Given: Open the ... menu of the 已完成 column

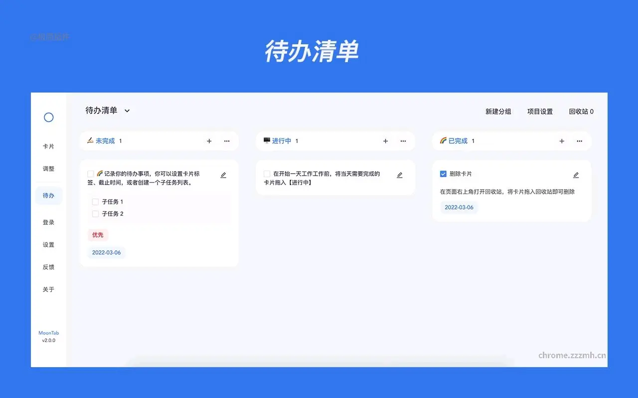Looking at the screenshot, I should [x=579, y=141].
